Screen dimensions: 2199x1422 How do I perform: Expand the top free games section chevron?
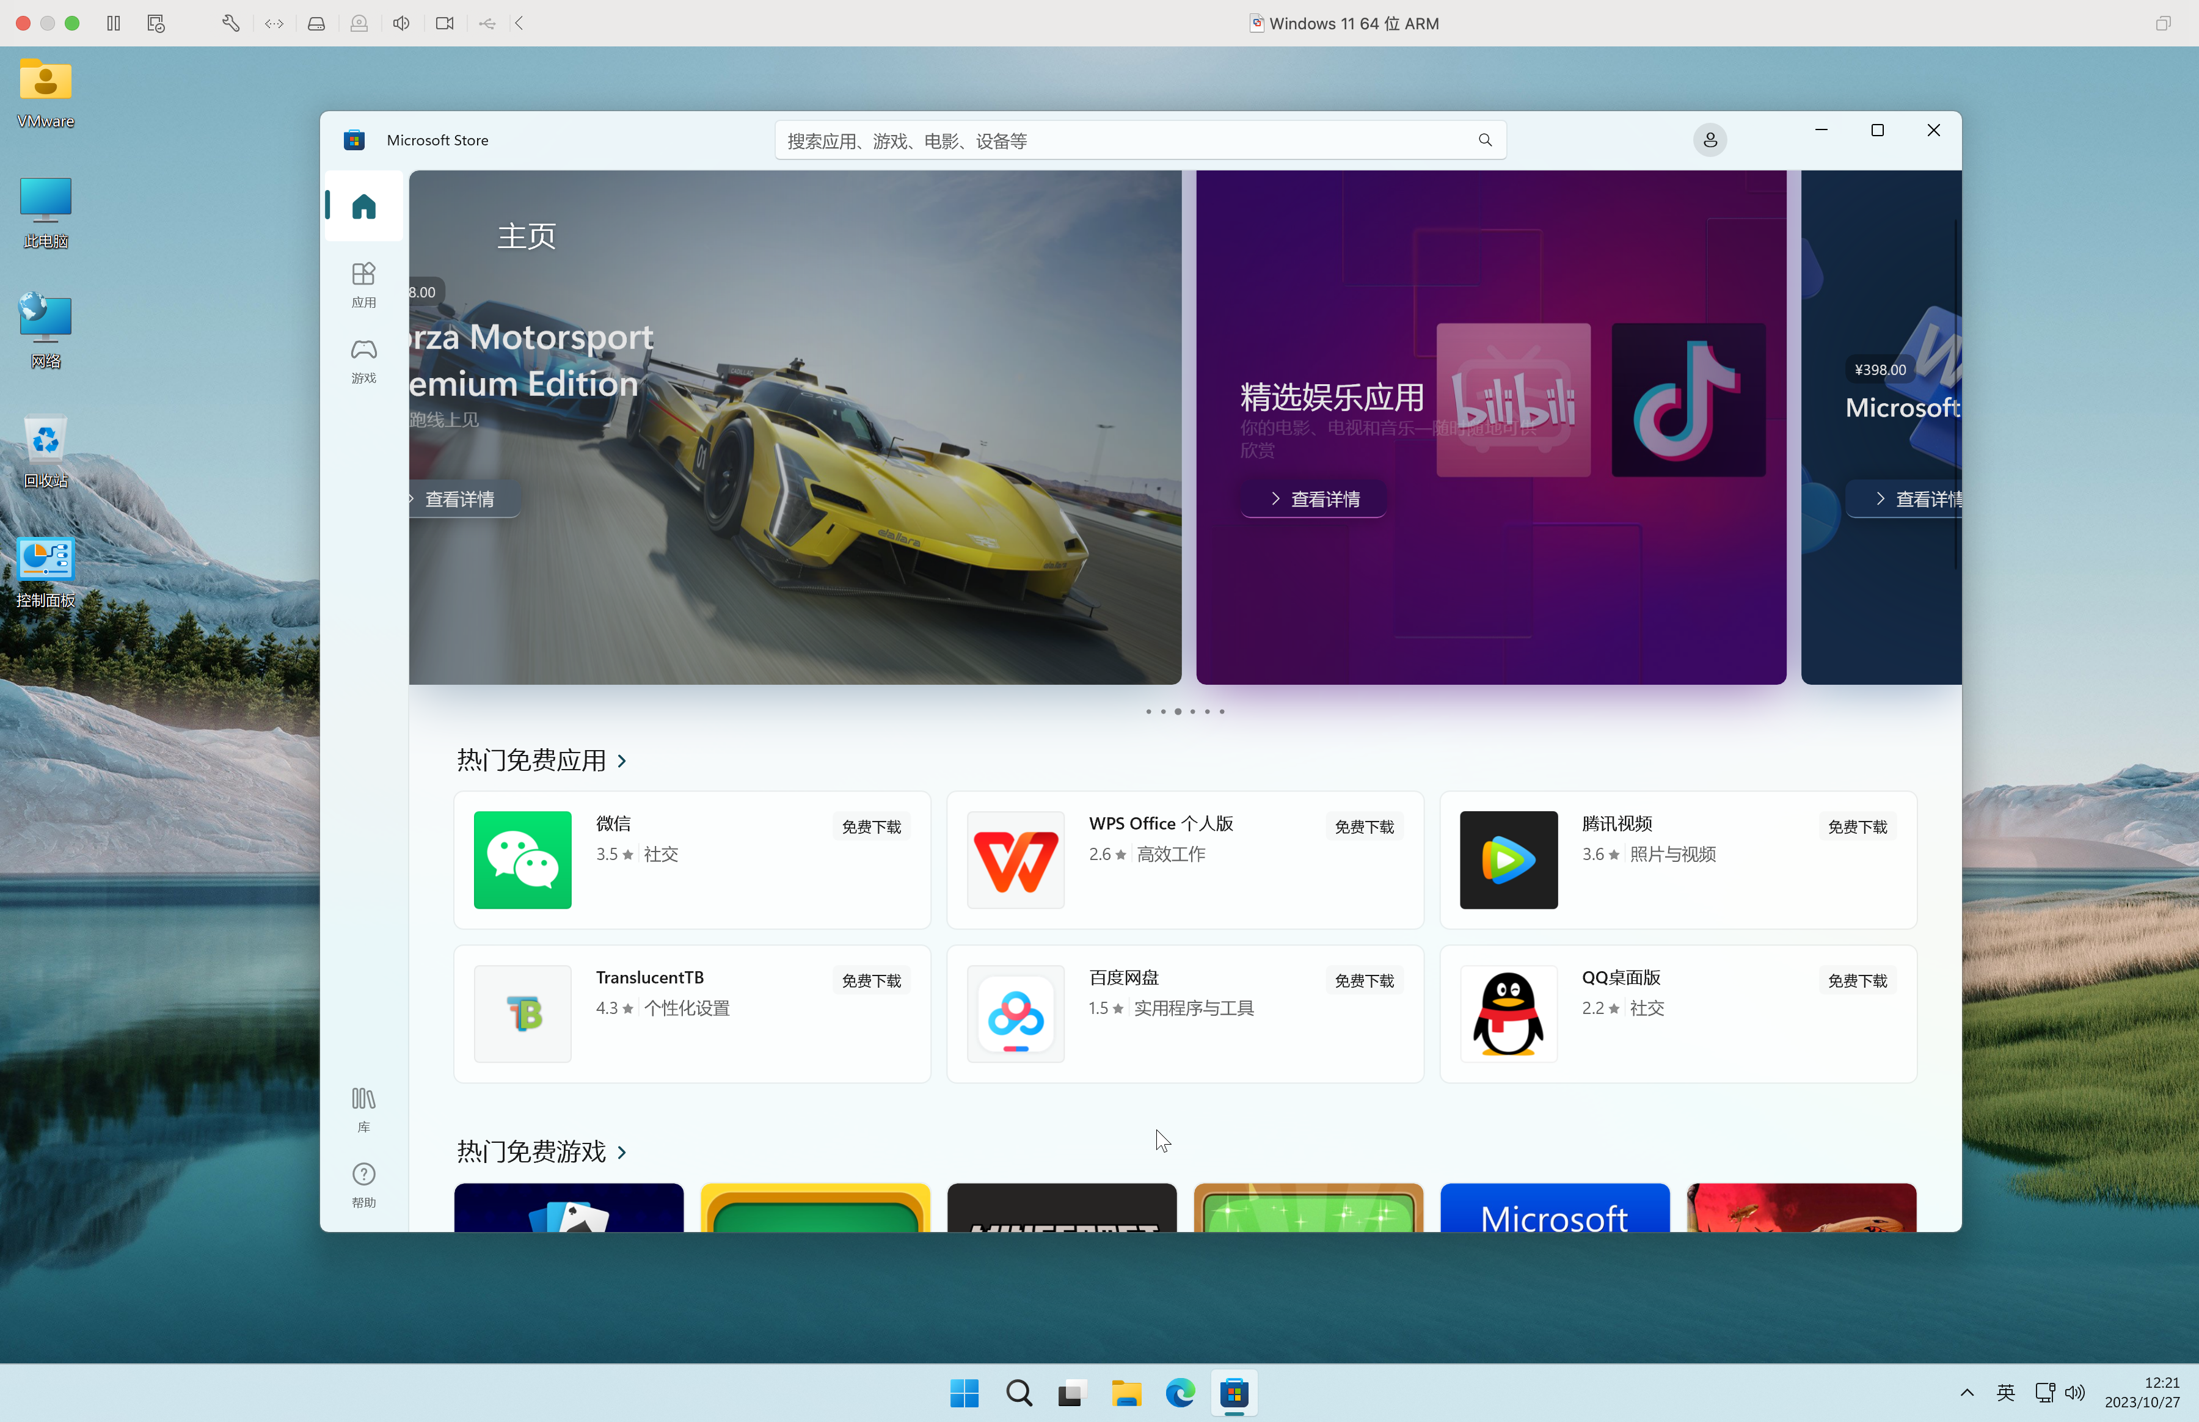pos(622,1153)
